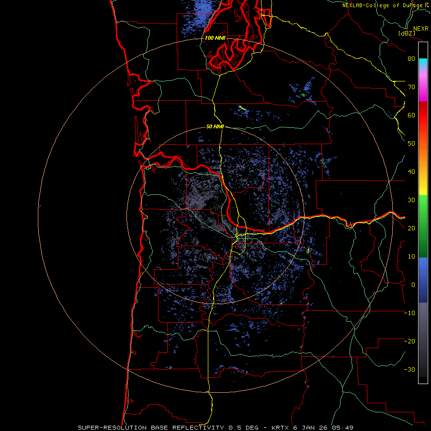Click the 40 value on the dBZ scale
Screen dimensions: 431x431
(x=411, y=172)
